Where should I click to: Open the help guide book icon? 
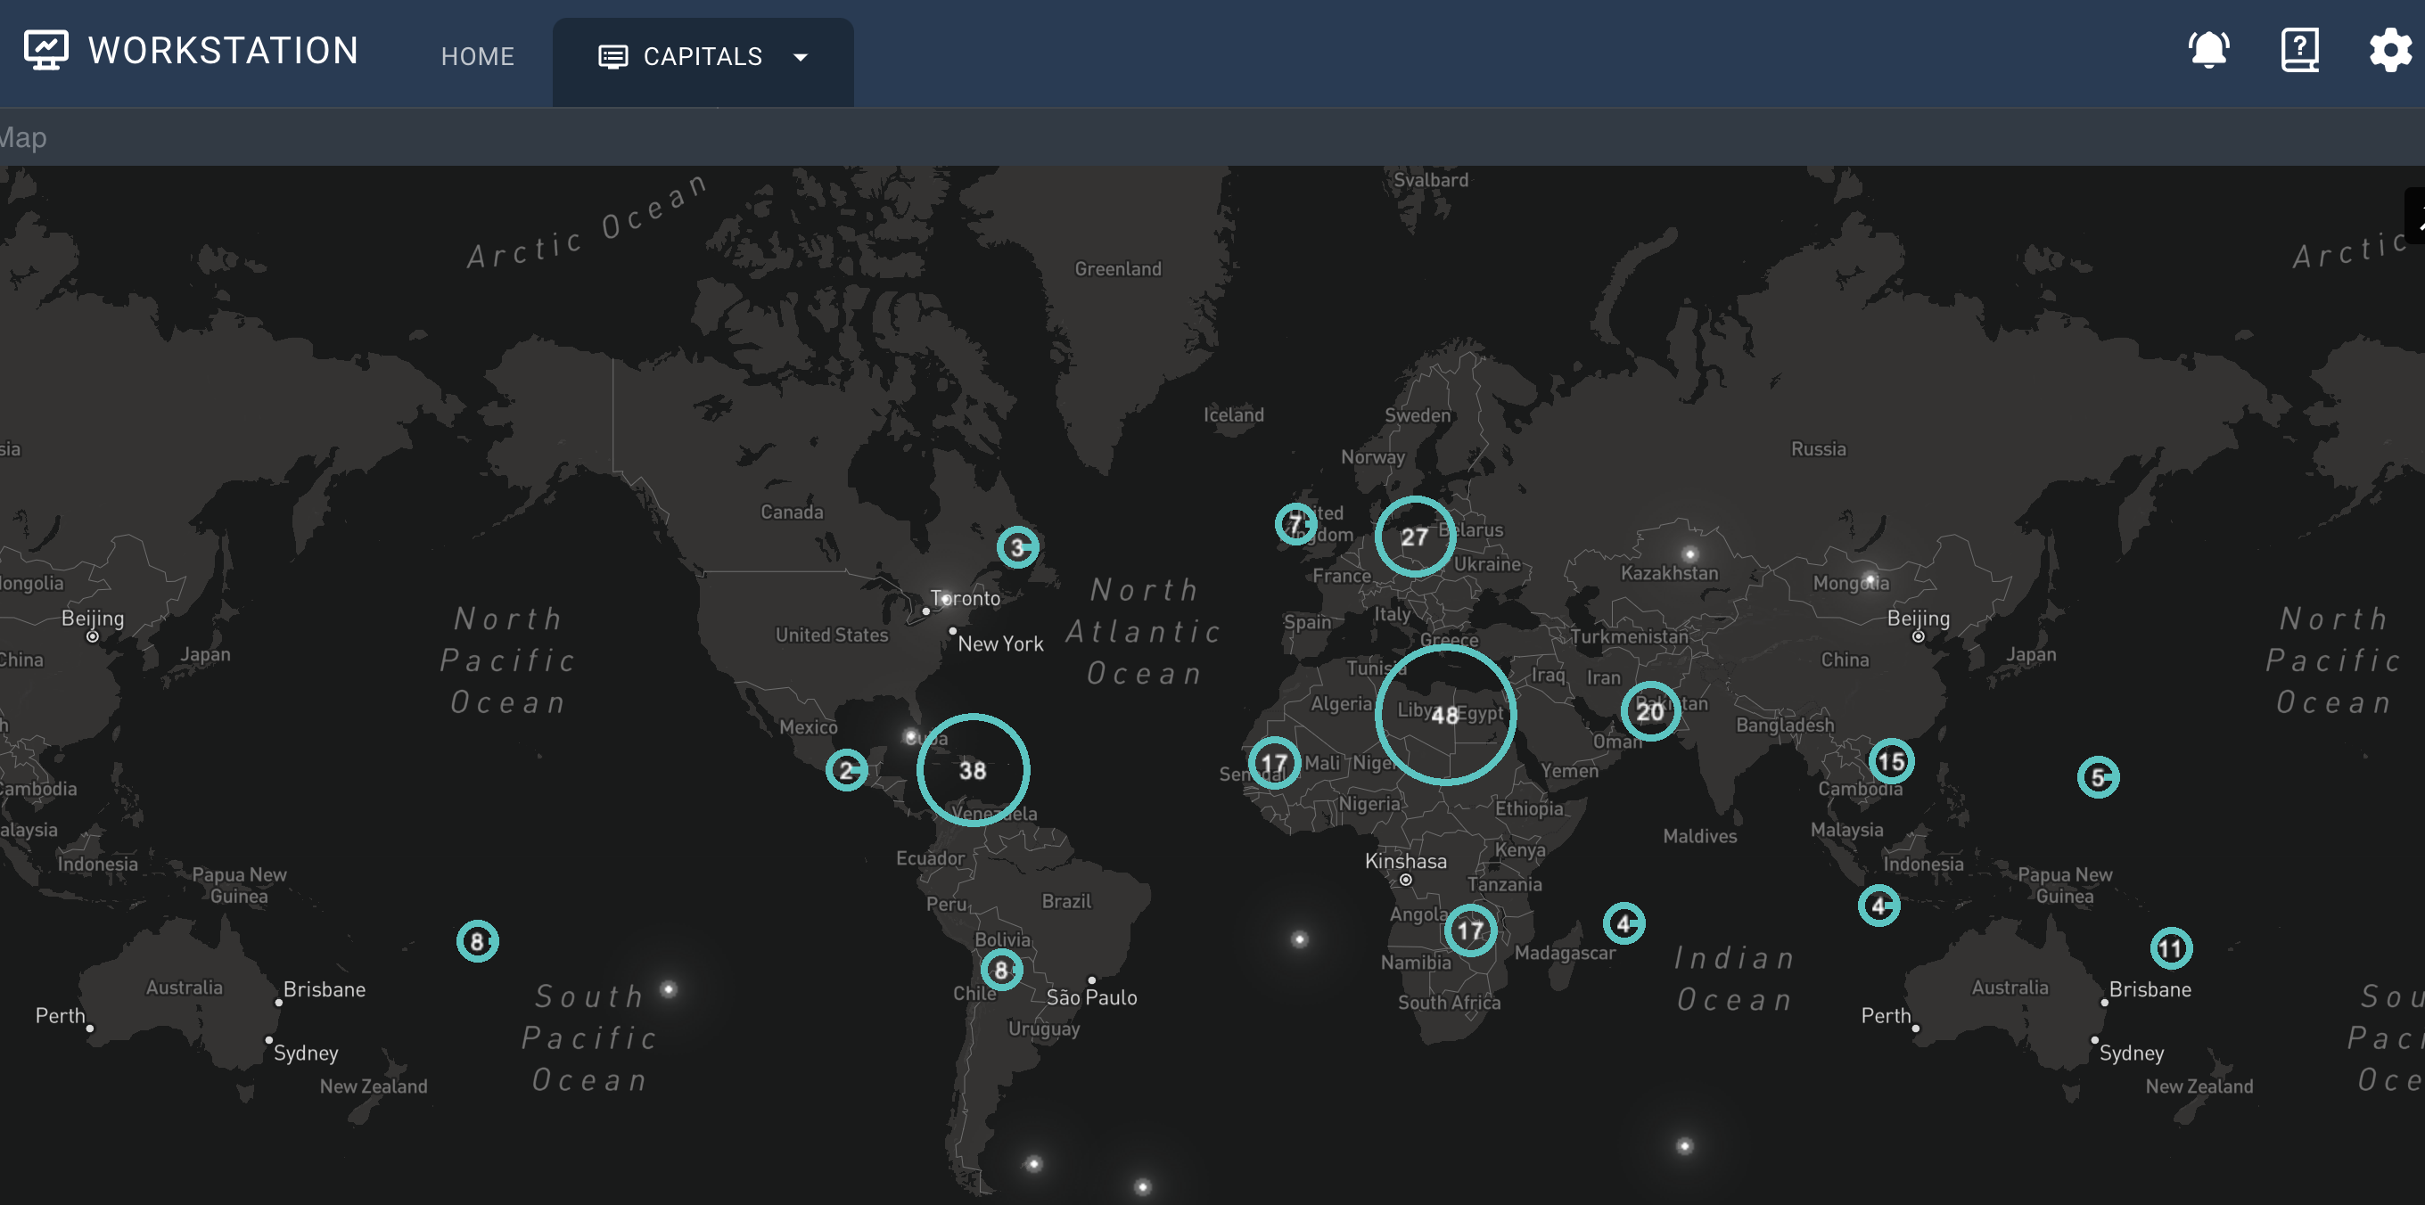[2299, 50]
